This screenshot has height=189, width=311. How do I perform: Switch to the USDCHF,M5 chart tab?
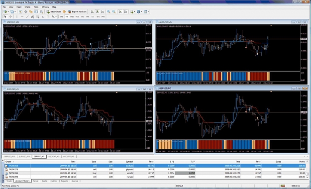(x=54, y=157)
